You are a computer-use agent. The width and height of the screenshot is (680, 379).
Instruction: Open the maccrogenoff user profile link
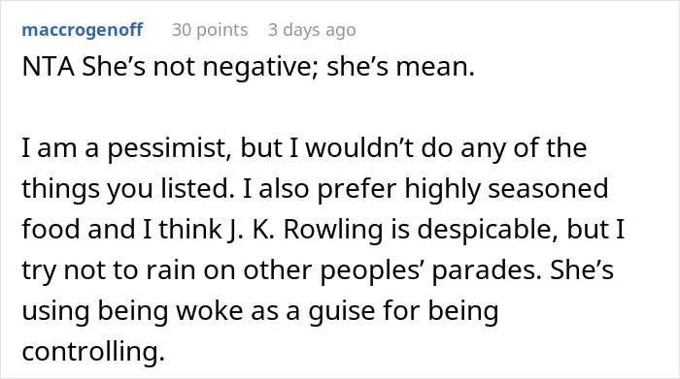82,30
